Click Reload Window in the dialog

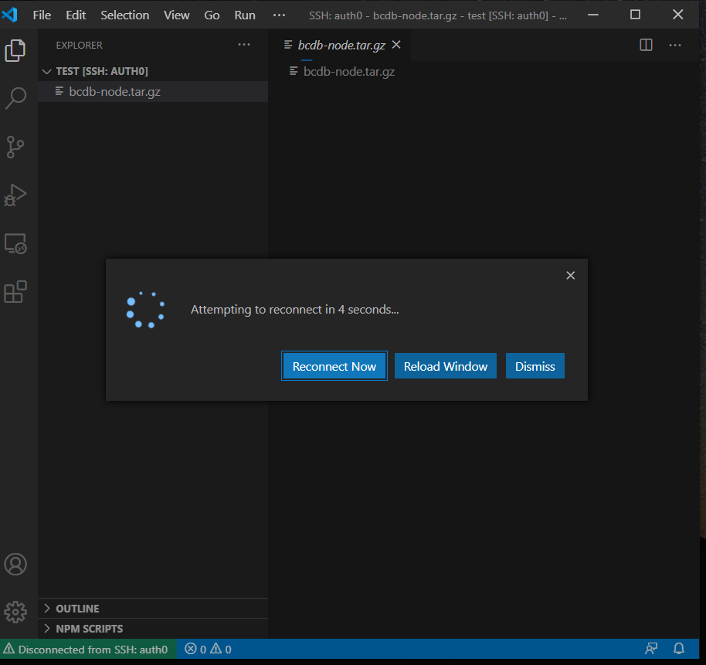(x=445, y=365)
